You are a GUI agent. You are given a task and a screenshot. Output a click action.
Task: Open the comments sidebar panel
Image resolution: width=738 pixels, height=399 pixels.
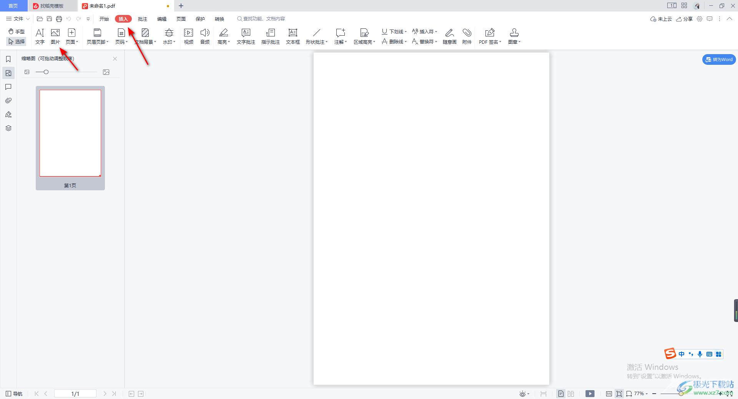pos(8,87)
